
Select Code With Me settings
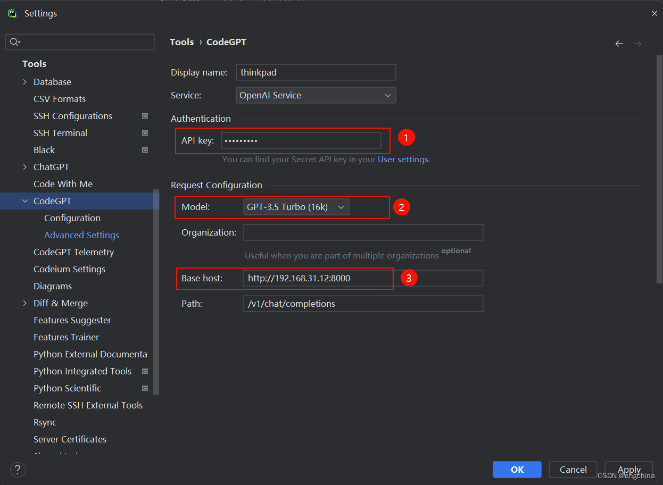pos(63,184)
